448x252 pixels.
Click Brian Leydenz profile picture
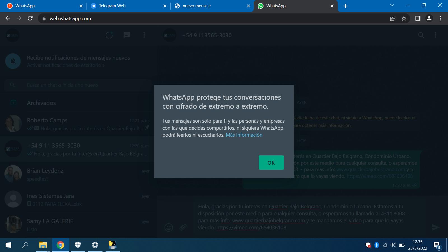(x=13, y=174)
